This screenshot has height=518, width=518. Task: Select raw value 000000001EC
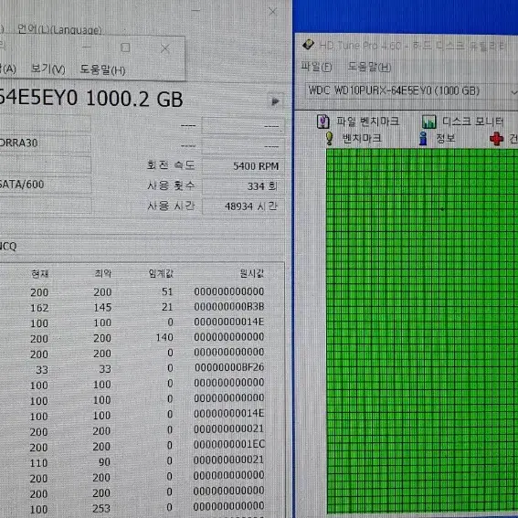[229, 444]
